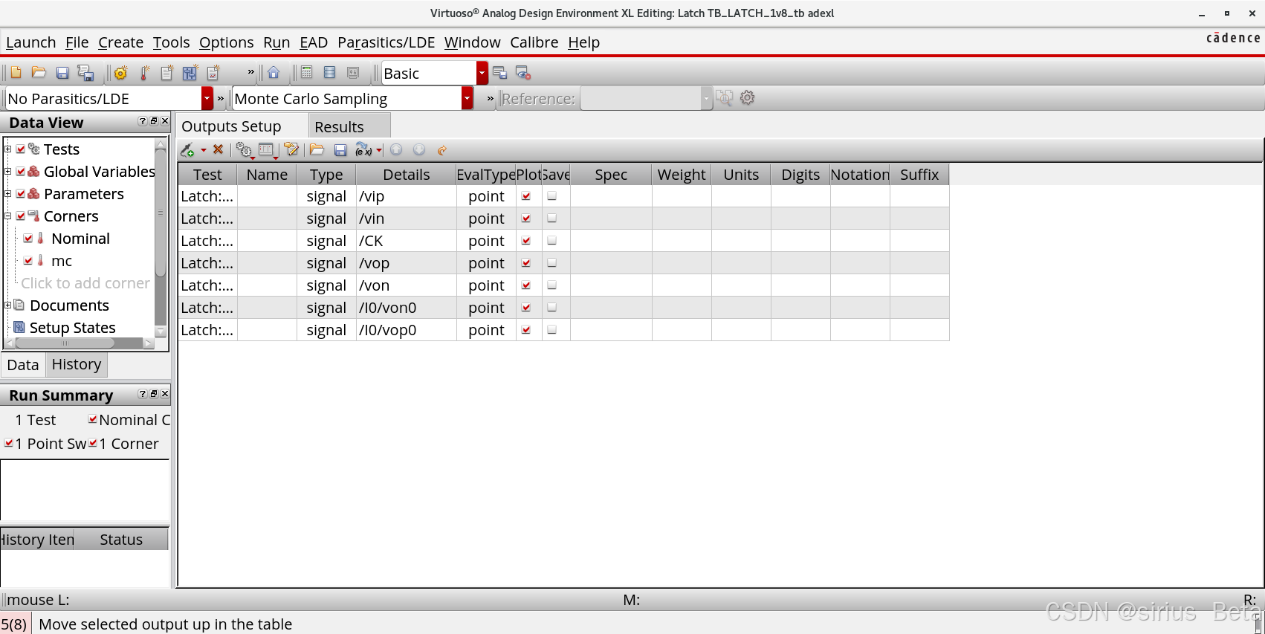Screen dimensions: 1265x634
Task: Click the Home icon in the toolbar
Action: pyautogui.click(x=274, y=73)
